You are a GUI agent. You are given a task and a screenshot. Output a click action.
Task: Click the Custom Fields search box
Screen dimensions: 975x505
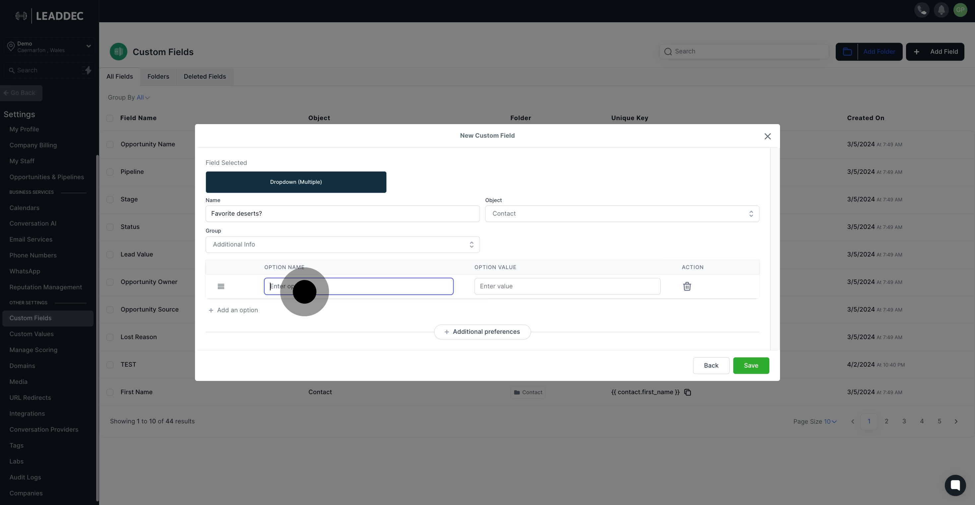[x=744, y=51]
